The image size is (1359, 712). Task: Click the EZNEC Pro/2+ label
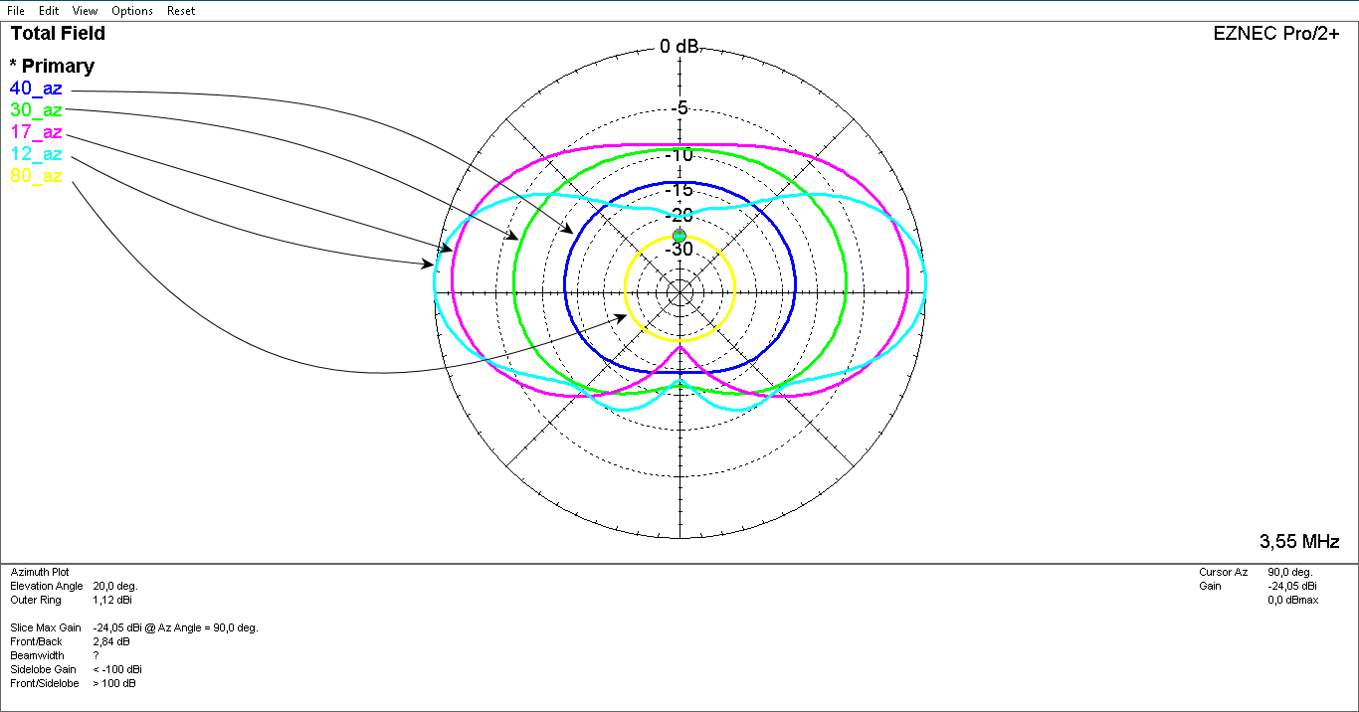coord(1276,33)
